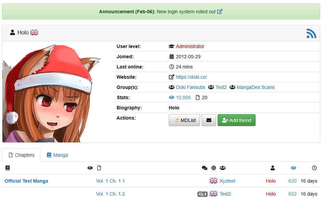Click uploader Holo in the Ch. 1.2 row

tap(271, 194)
